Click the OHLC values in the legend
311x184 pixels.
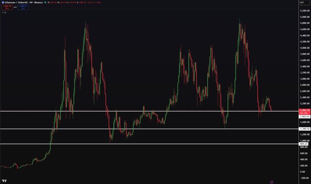tap(74, 3)
